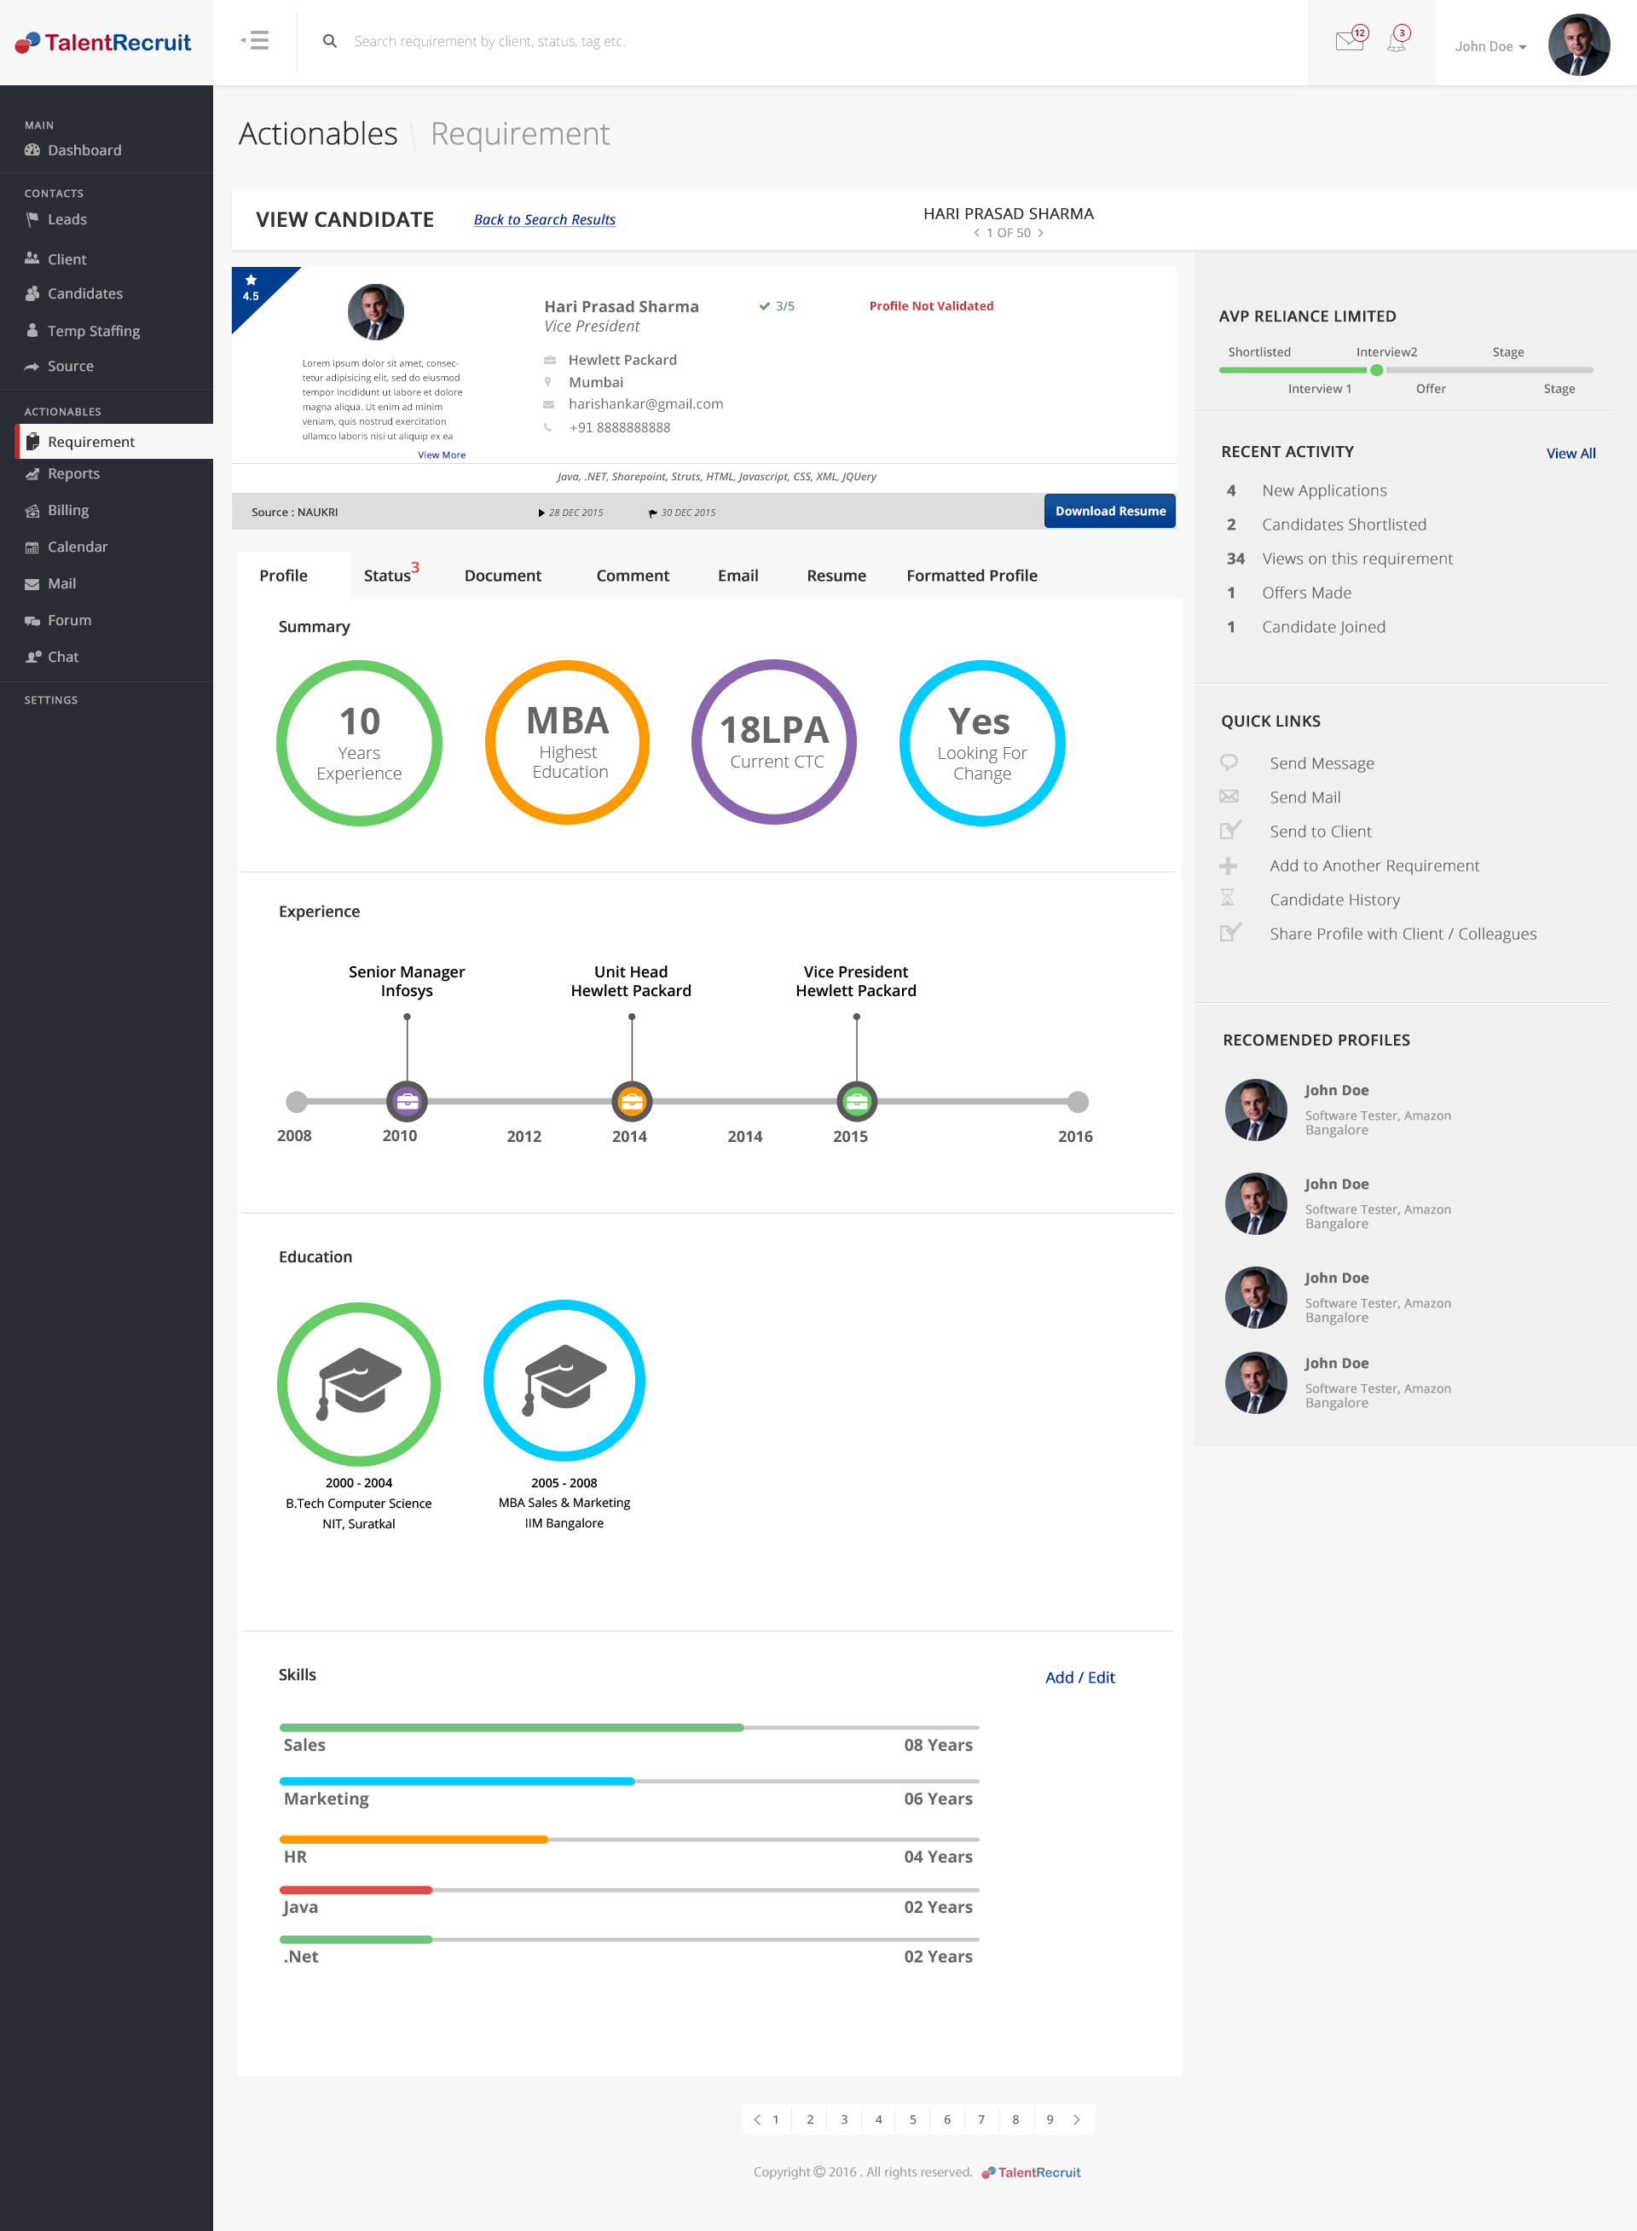Click the Billing icon in sidebar

coord(32,511)
